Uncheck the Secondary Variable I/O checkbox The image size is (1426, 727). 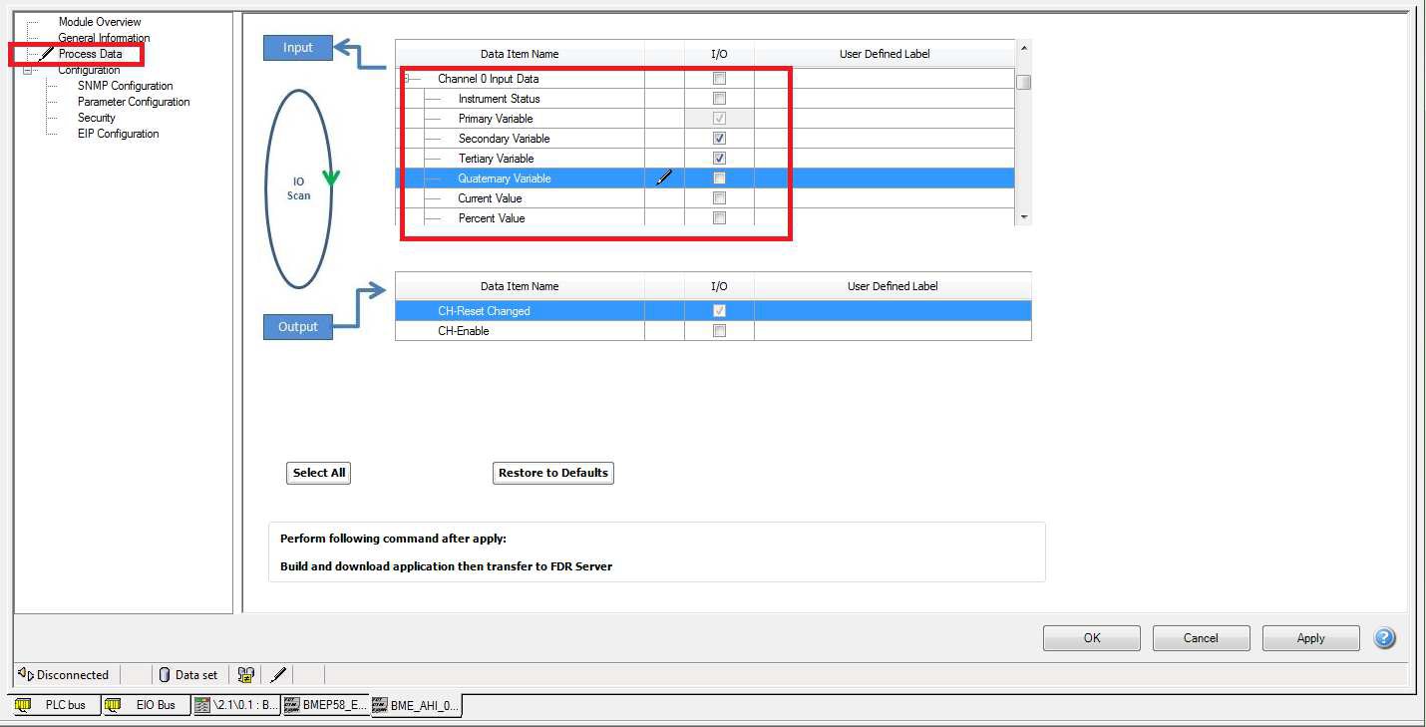(719, 139)
